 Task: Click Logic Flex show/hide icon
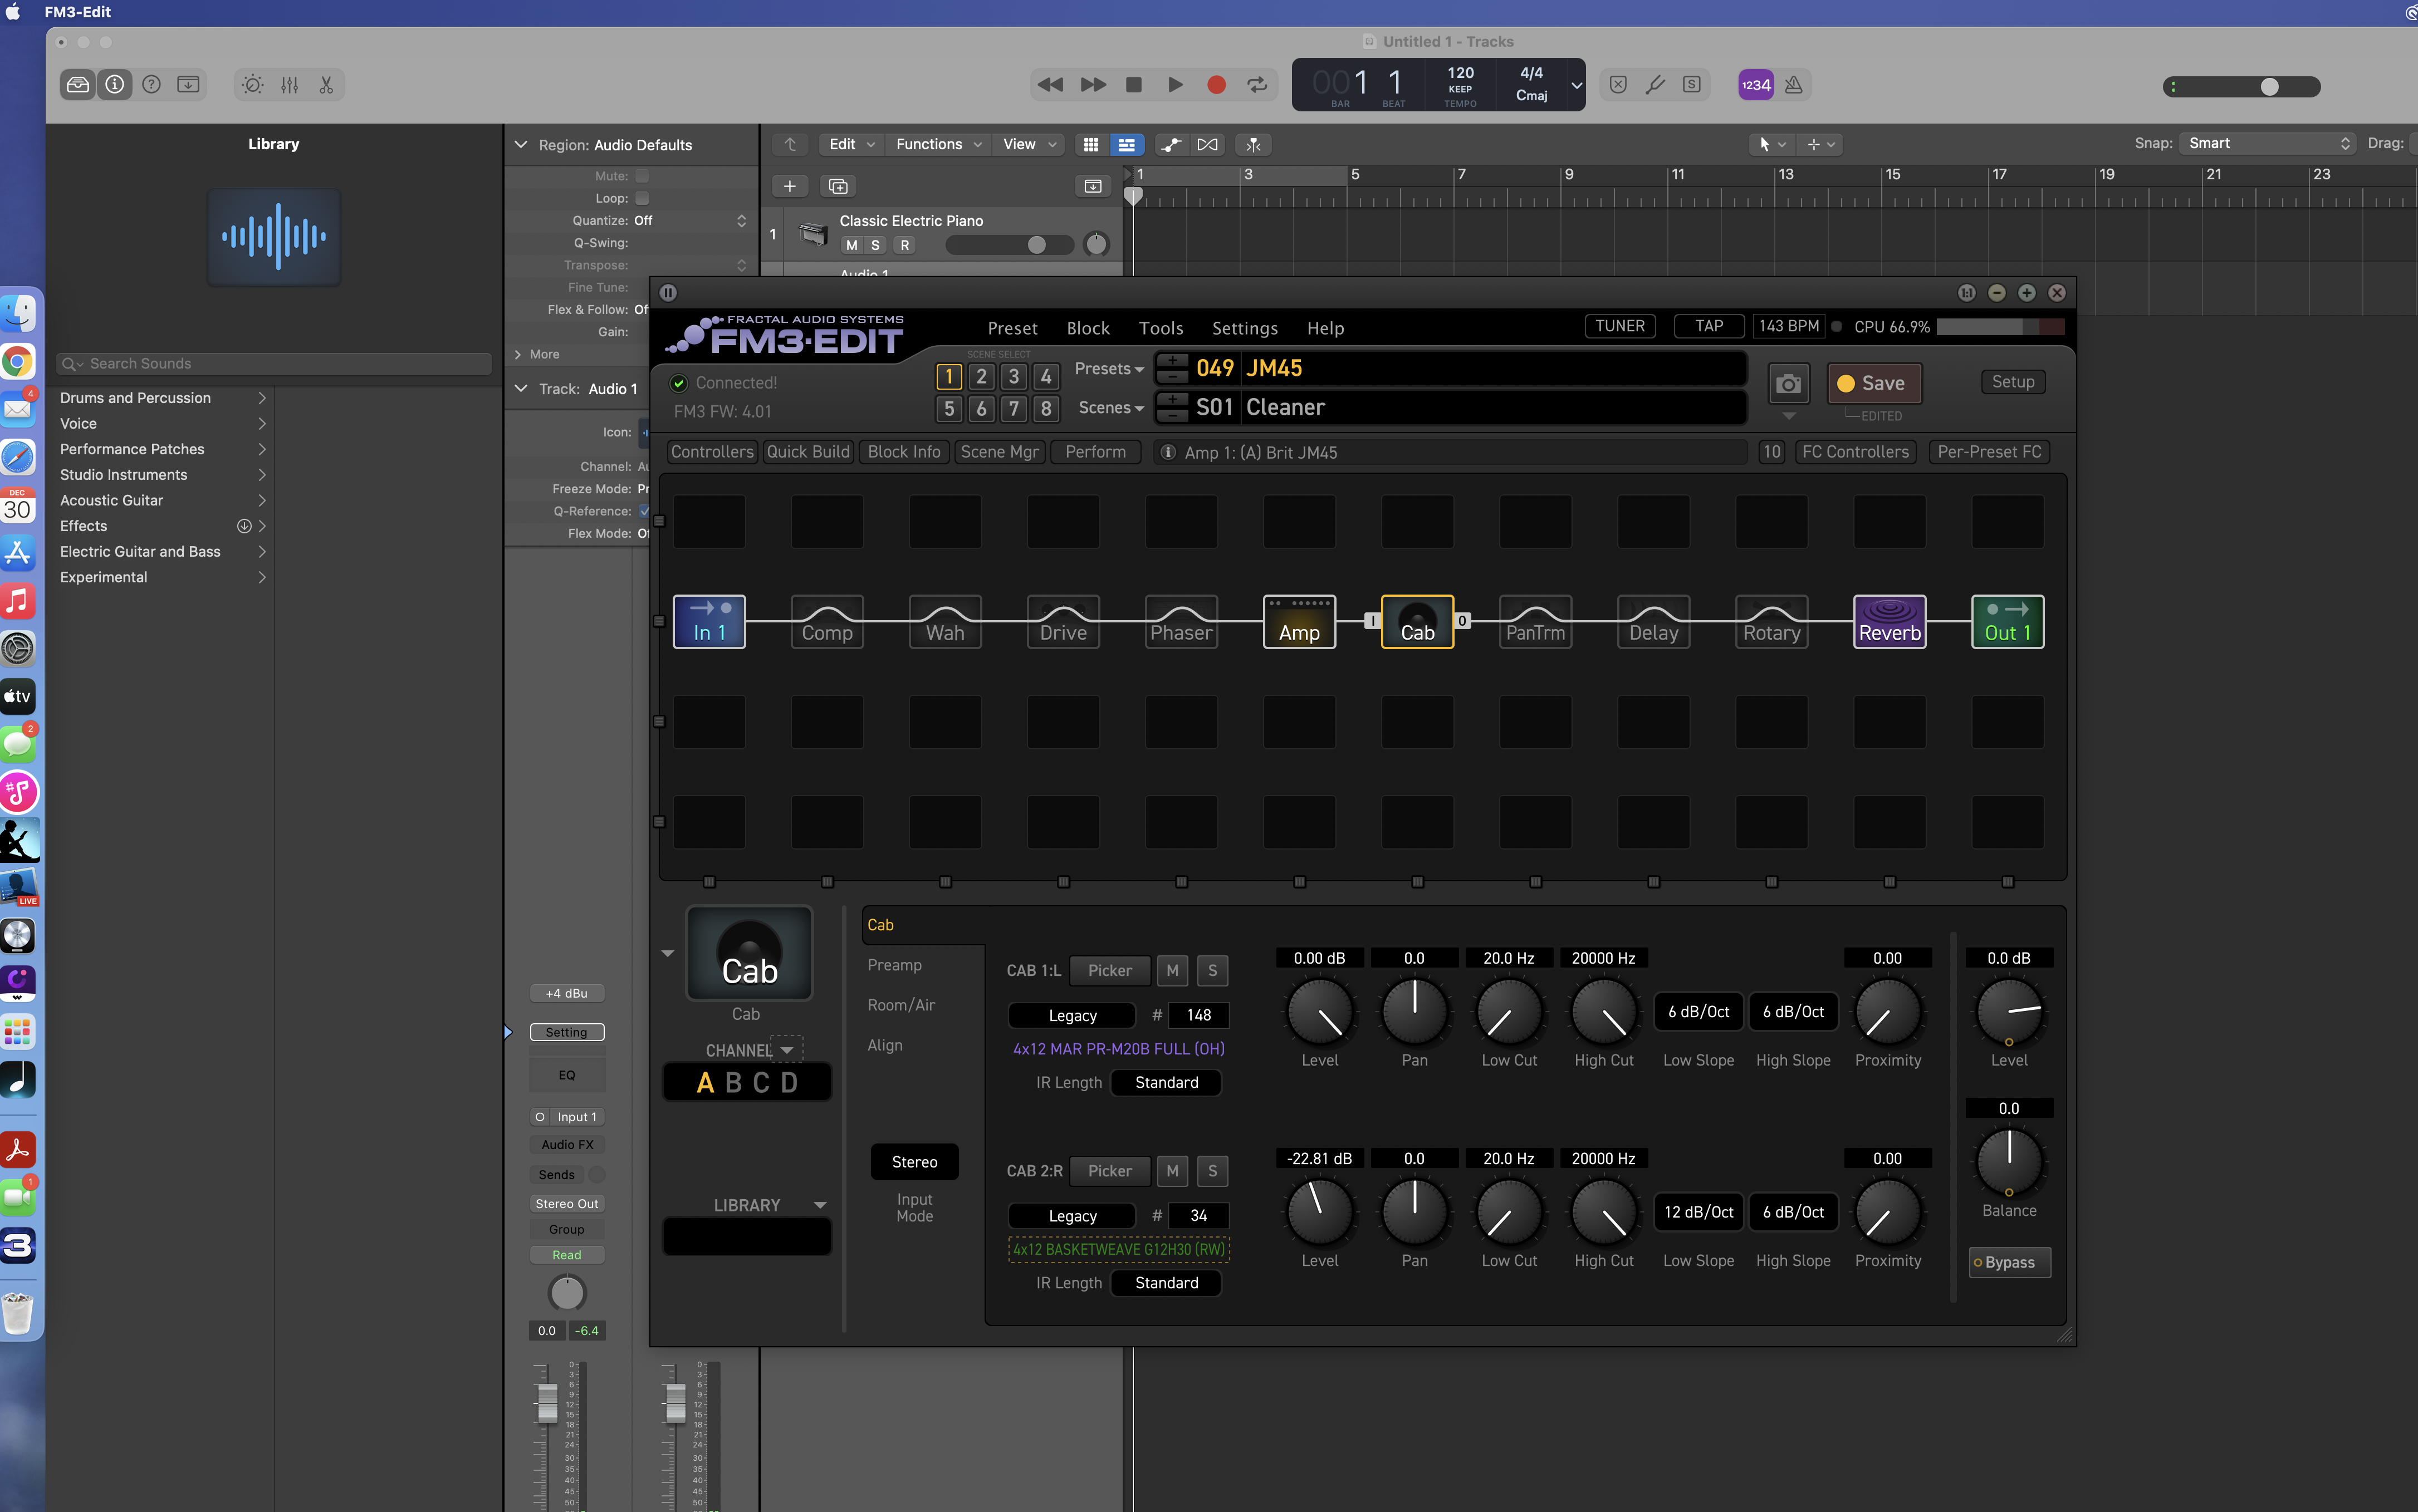tap(1207, 144)
